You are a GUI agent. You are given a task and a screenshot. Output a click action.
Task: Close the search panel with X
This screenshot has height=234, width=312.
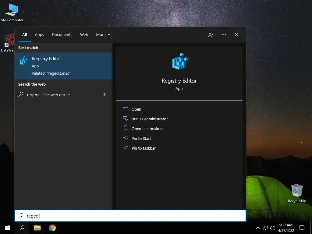pyautogui.click(x=236, y=35)
